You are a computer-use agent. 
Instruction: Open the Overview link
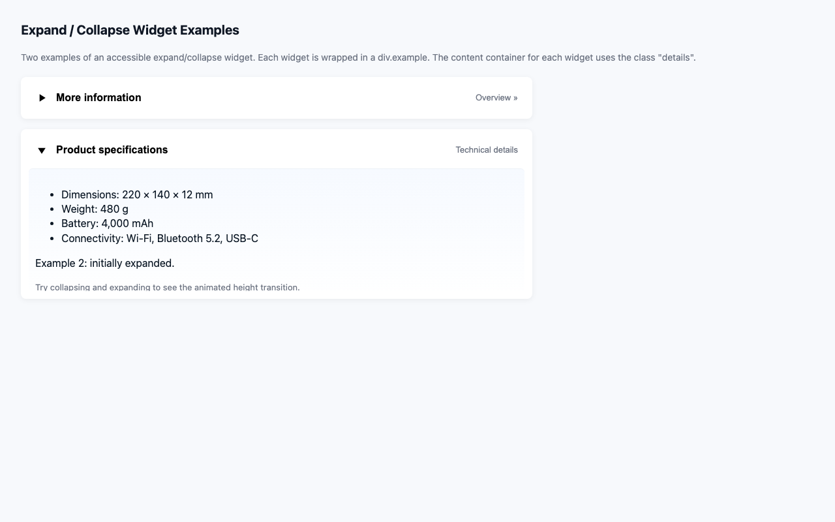point(496,97)
